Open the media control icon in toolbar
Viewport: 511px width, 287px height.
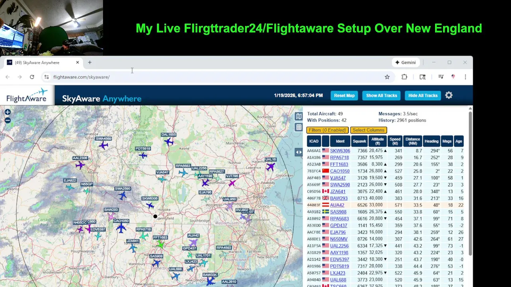(441, 77)
